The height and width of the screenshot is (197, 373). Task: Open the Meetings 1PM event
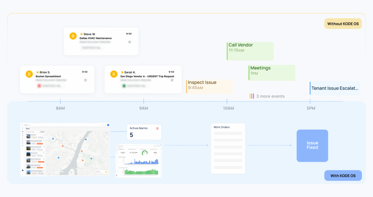point(272,73)
